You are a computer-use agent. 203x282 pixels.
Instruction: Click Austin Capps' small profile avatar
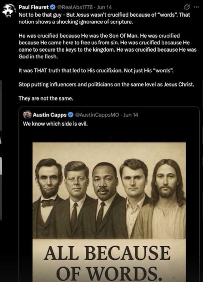tap(27, 115)
